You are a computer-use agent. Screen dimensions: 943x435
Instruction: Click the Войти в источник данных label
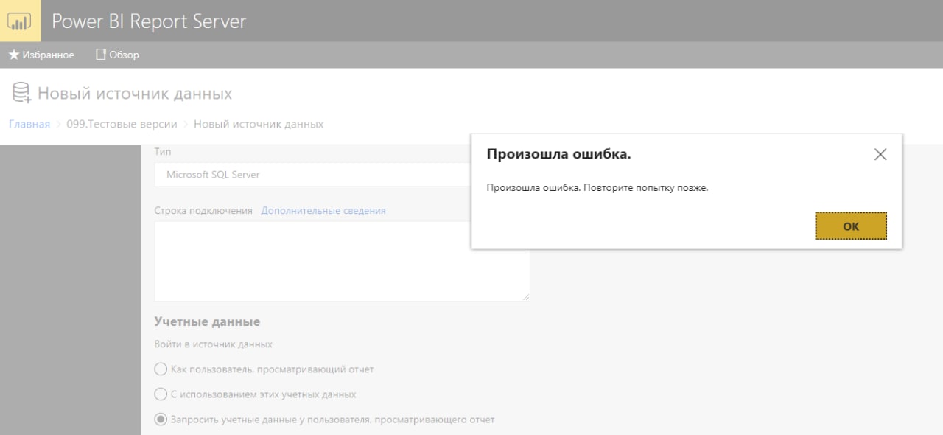(x=214, y=344)
